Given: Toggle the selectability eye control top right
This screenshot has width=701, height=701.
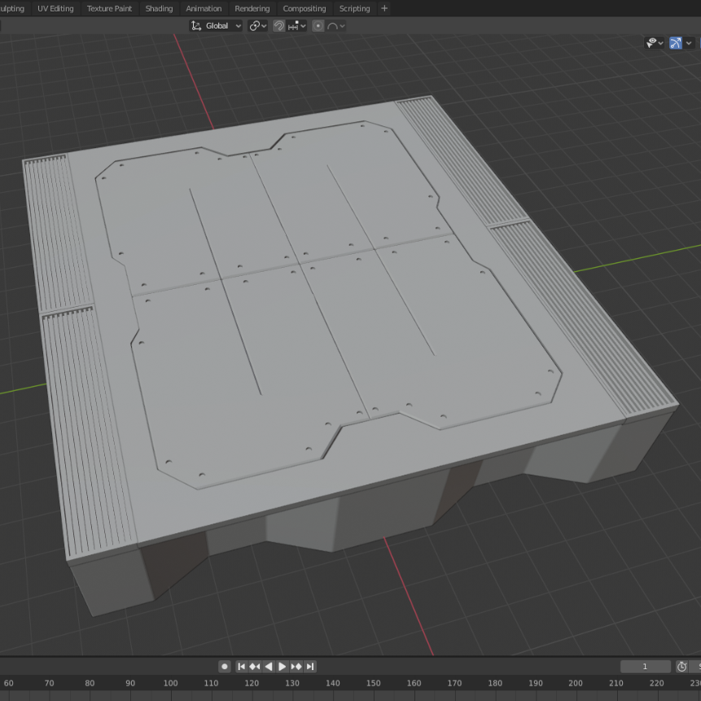Looking at the screenshot, I should tap(651, 42).
